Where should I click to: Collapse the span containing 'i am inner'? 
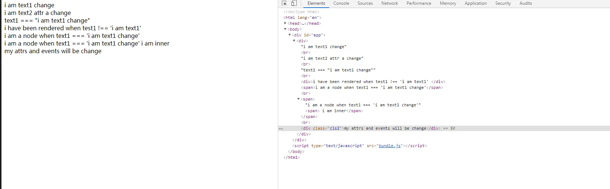point(299,99)
